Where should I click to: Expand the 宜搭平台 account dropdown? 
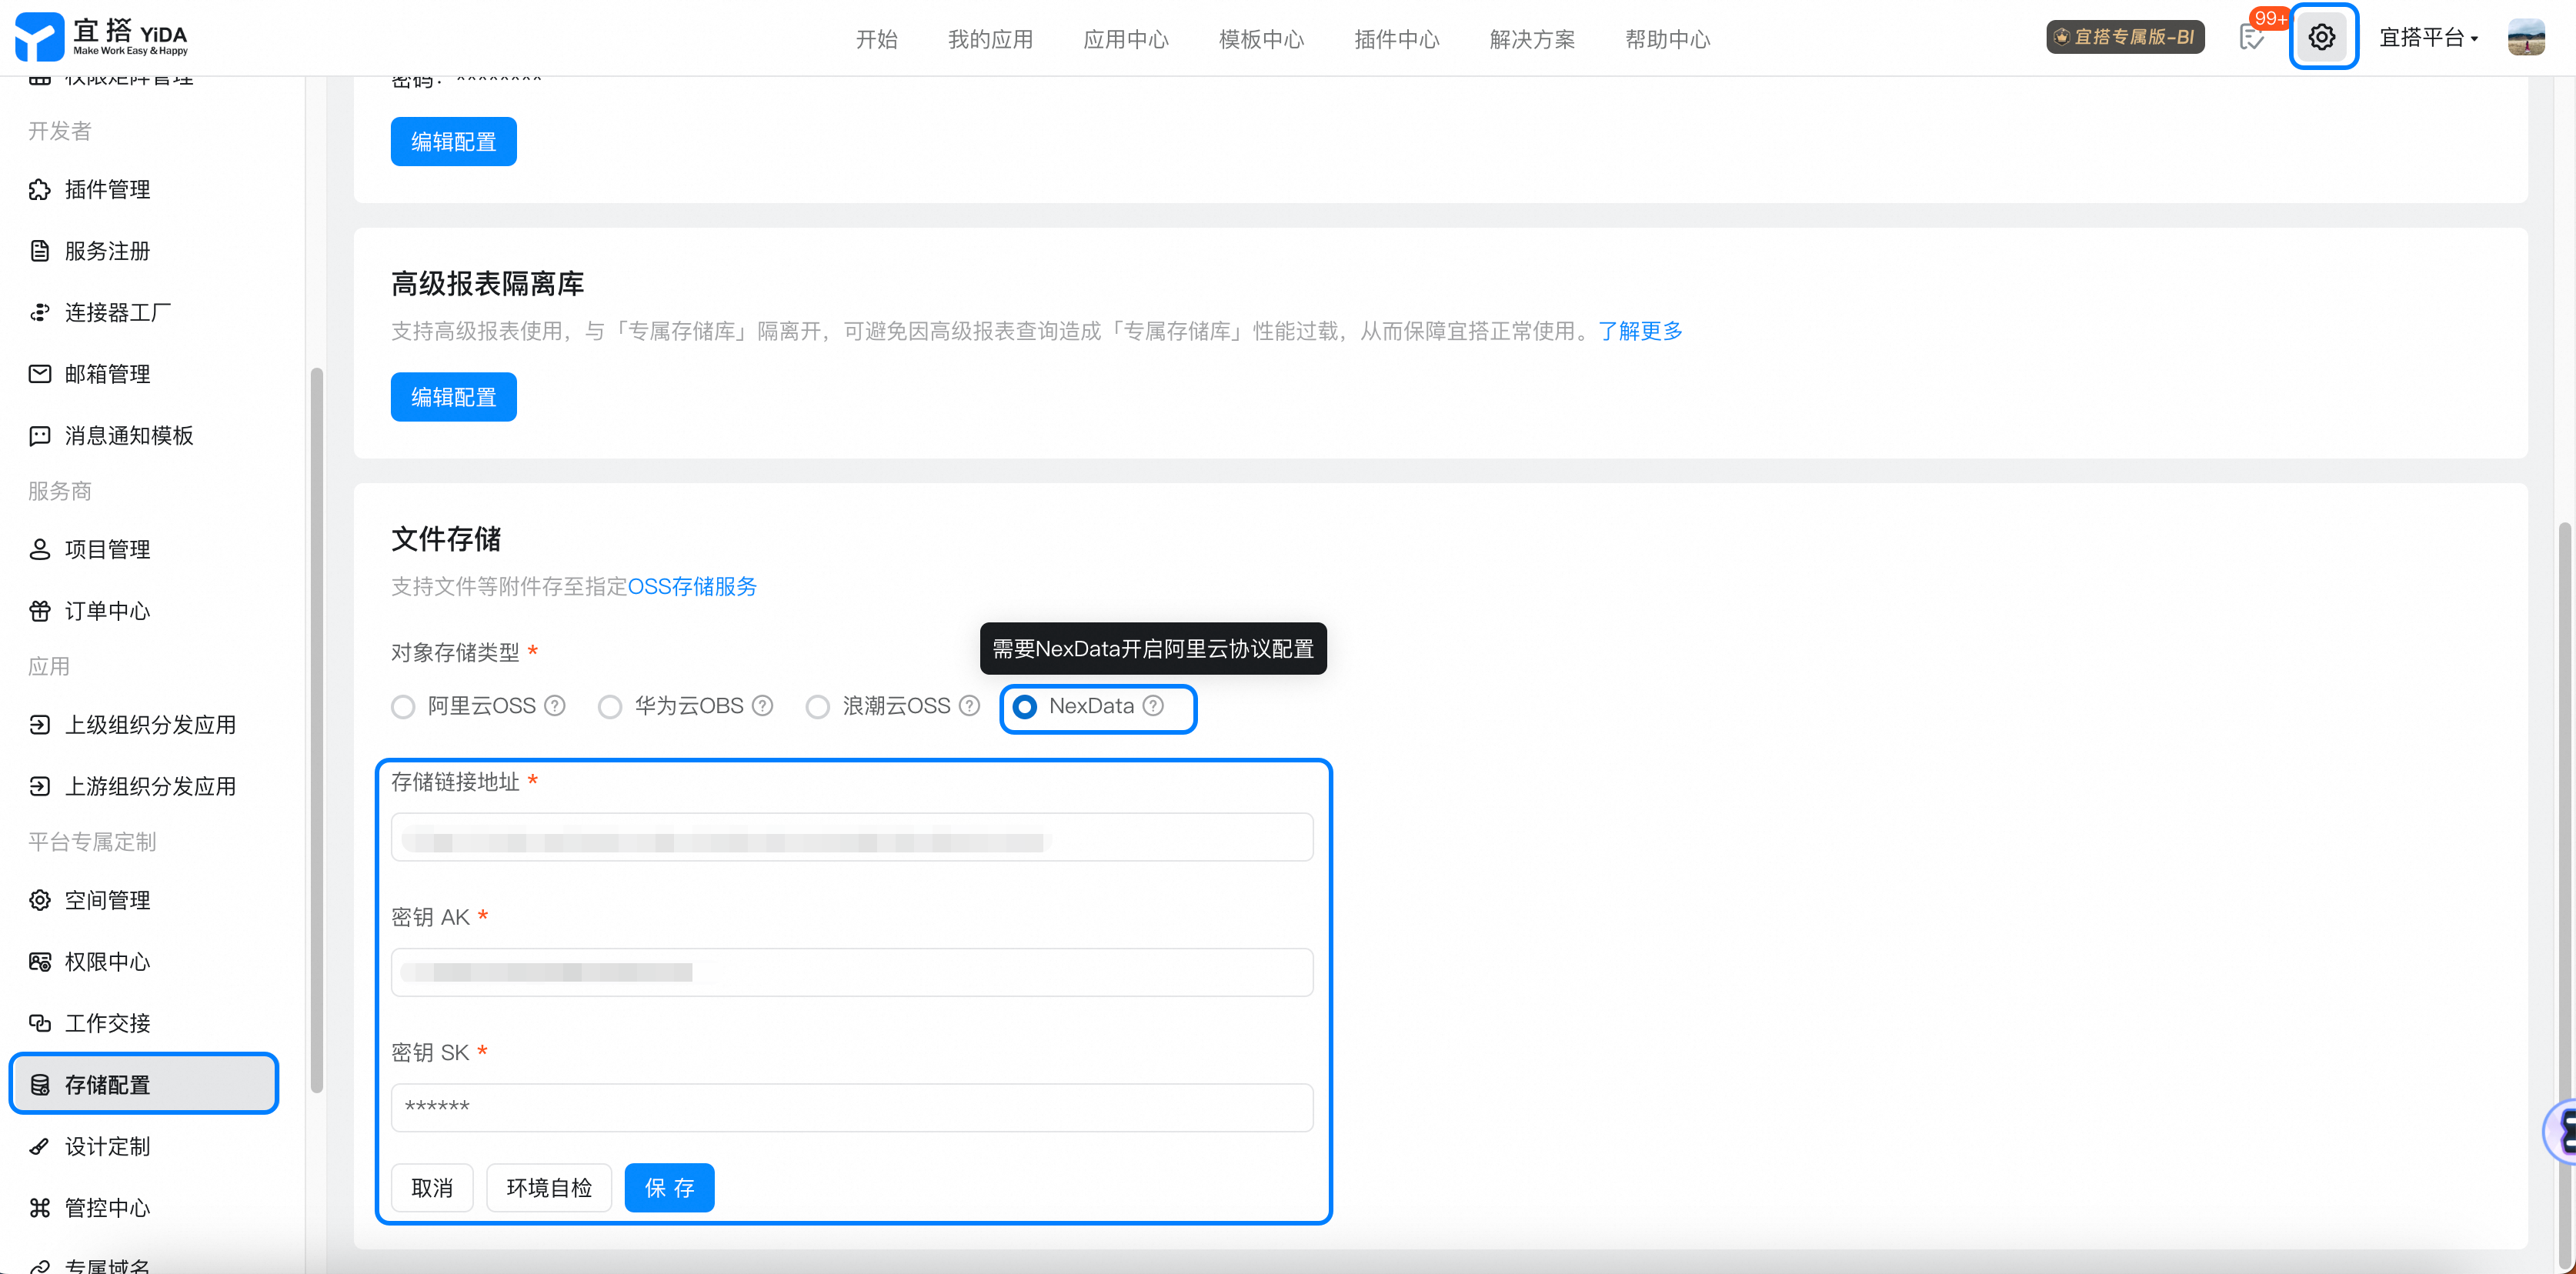click(2428, 38)
